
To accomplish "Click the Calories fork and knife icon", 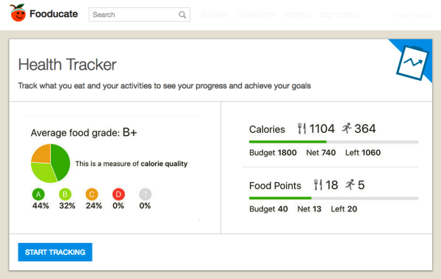I will (302, 128).
